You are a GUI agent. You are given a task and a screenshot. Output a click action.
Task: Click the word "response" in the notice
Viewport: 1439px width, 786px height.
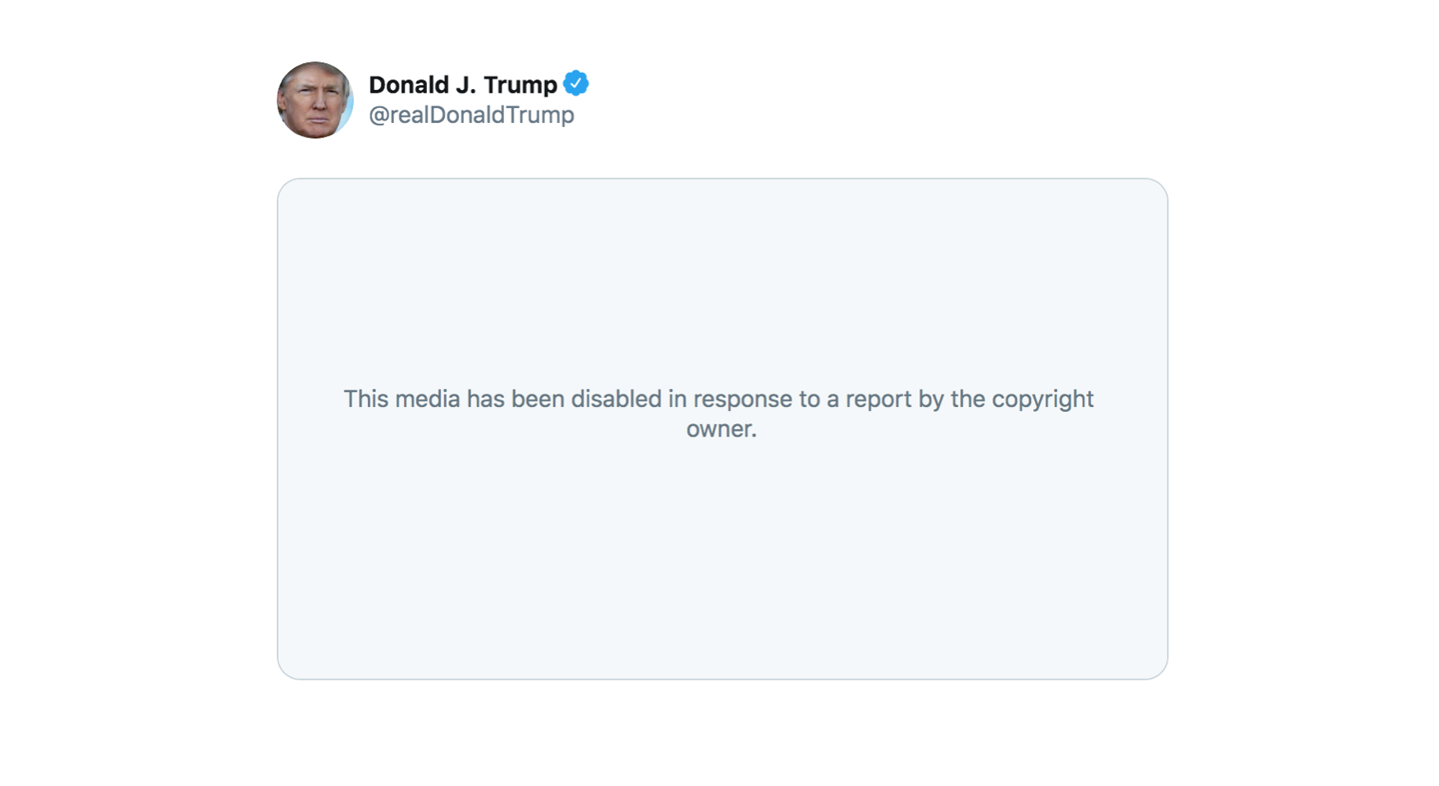(743, 399)
